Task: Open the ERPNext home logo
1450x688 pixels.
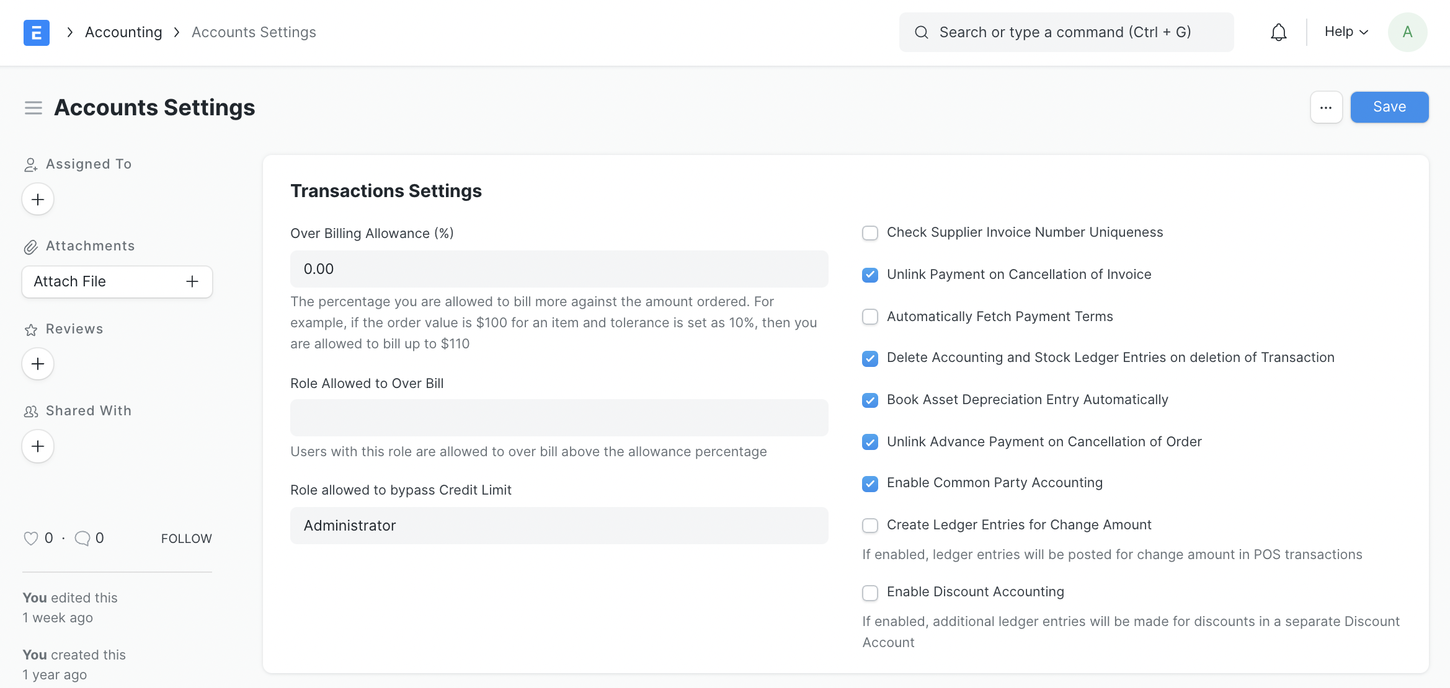Action: pos(37,32)
